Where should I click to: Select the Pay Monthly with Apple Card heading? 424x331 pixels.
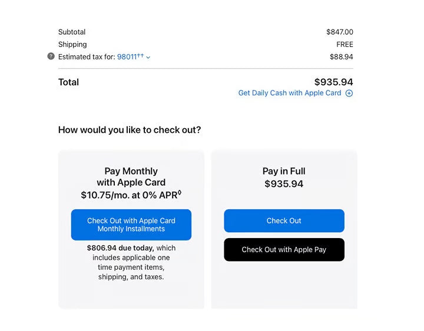pos(131,176)
